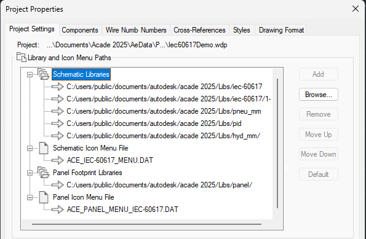Click the Default button

[x=319, y=174]
